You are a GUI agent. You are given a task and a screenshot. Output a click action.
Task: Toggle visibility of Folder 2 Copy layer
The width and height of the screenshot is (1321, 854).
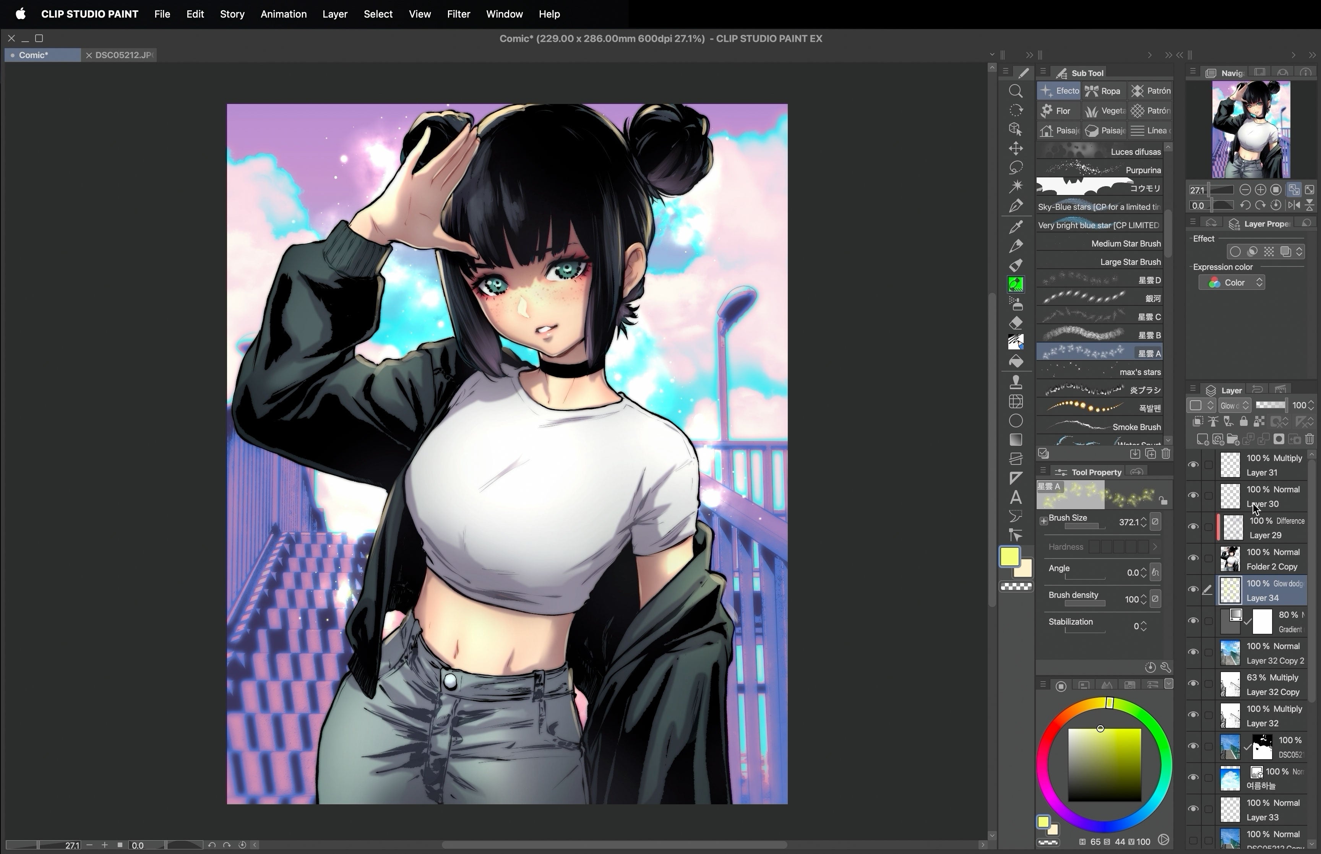pyautogui.click(x=1193, y=559)
